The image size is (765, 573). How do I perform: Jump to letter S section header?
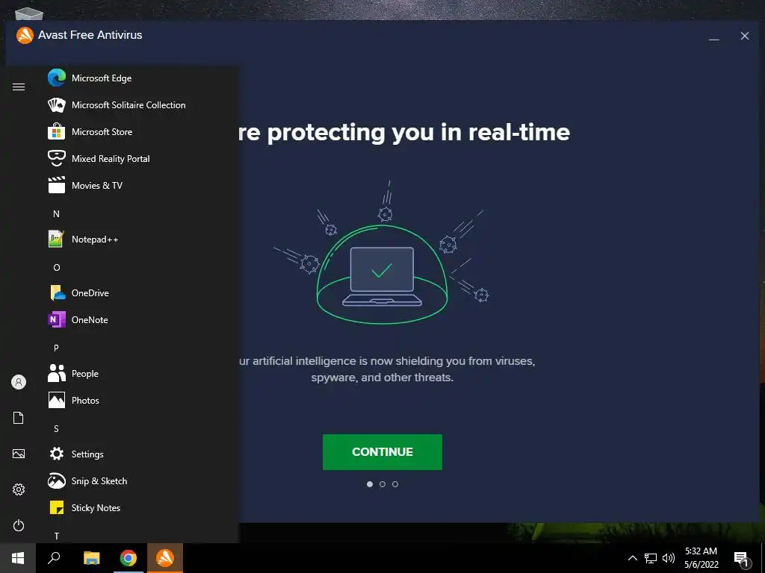[56, 429]
